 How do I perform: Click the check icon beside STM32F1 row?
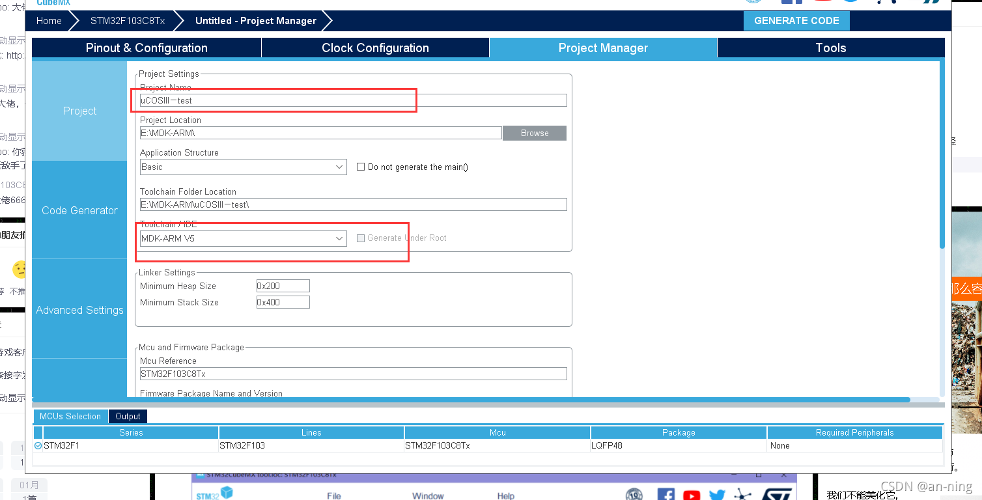tap(38, 445)
